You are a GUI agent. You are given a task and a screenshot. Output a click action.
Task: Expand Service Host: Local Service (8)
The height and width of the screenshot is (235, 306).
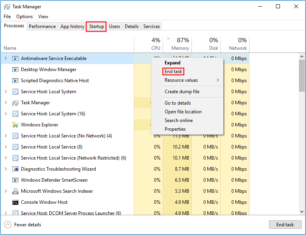(x=6, y=147)
